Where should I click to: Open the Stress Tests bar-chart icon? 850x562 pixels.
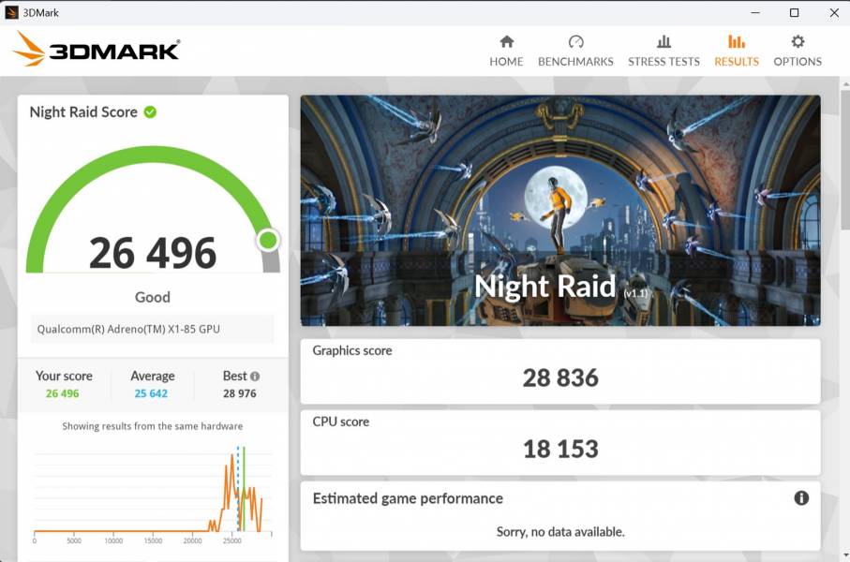[x=664, y=42]
